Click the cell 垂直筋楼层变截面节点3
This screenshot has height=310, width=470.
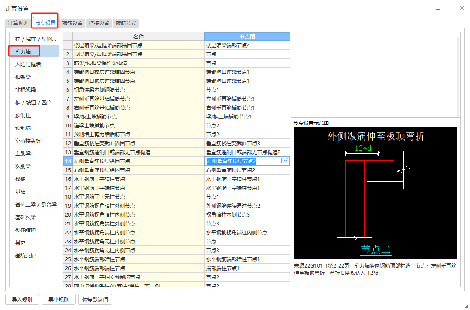click(247, 143)
